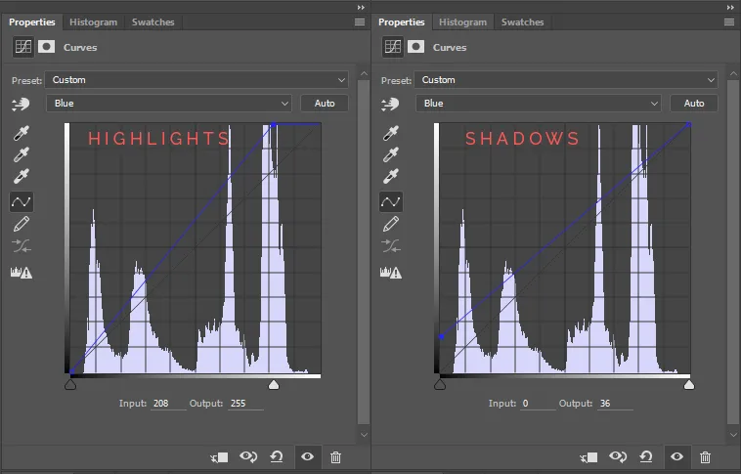Open the Blue channel dropdown in right panel
The width and height of the screenshot is (741, 474).
(539, 103)
